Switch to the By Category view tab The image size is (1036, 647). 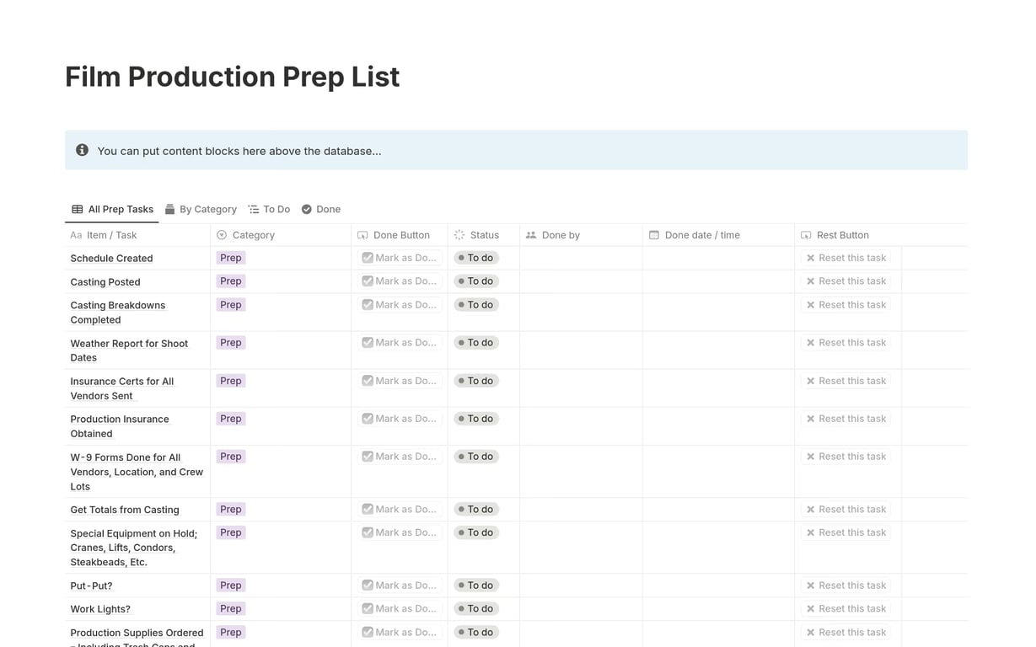201,209
